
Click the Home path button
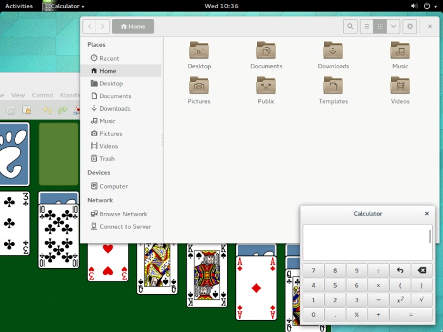(133, 27)
